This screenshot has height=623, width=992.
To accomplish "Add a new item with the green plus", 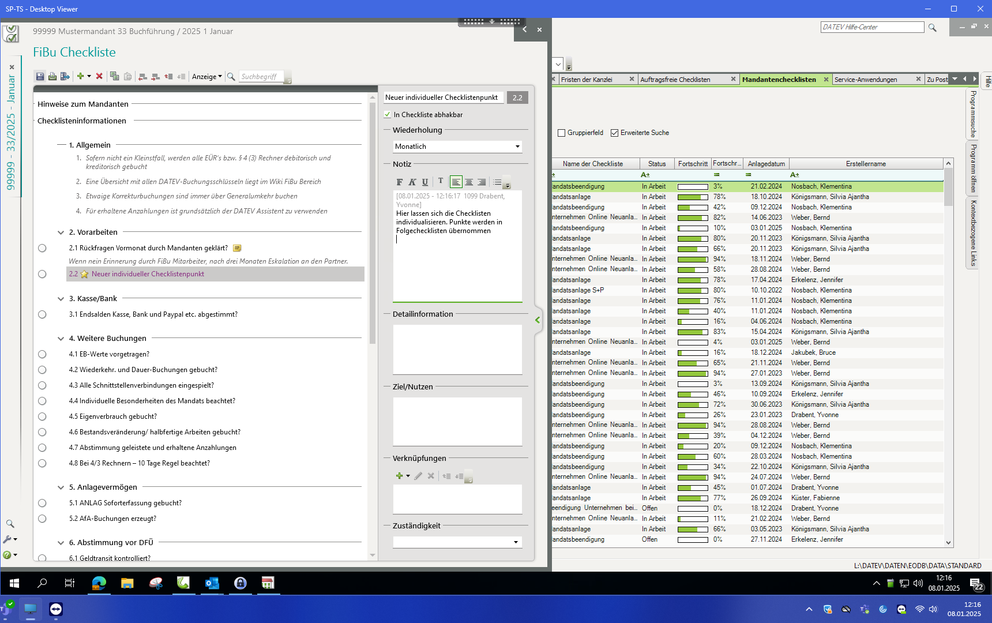I will pos(80,76).
